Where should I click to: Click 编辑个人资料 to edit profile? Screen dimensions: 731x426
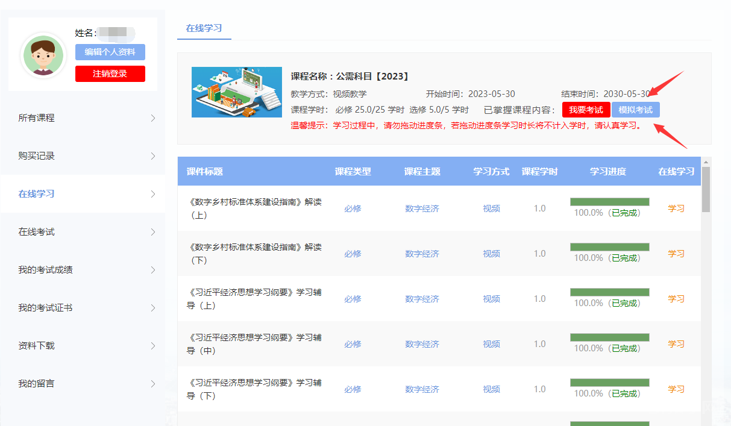pos(110,52)
